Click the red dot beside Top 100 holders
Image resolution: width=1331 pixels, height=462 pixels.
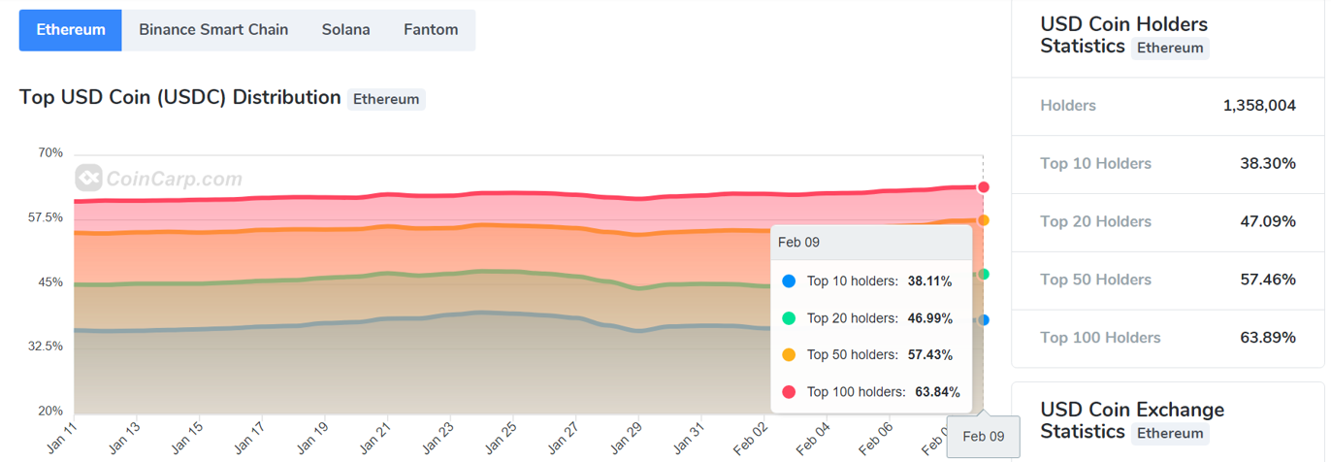point(789,392)
